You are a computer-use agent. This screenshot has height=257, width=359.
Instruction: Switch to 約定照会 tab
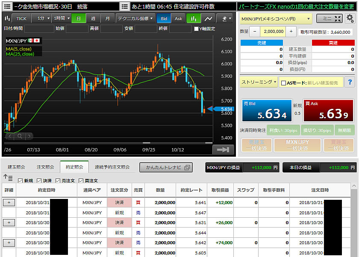pos(74,167)
